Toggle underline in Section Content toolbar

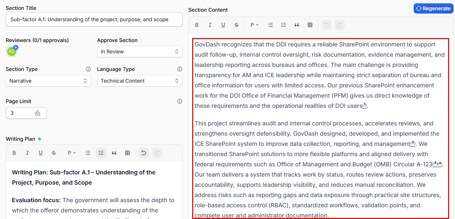coord(223,25)
